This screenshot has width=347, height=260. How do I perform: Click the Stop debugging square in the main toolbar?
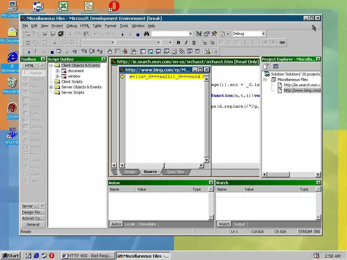tap(138, 35)
